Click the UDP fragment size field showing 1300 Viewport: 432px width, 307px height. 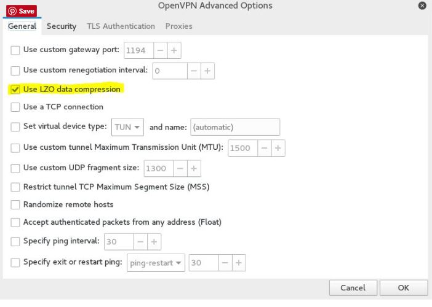[159, 168]
